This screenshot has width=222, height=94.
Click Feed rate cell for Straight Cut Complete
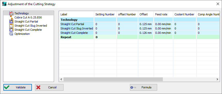coord(163,33)
